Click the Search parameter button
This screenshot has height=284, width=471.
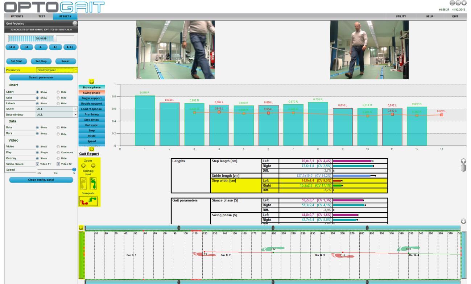point(41,78)
